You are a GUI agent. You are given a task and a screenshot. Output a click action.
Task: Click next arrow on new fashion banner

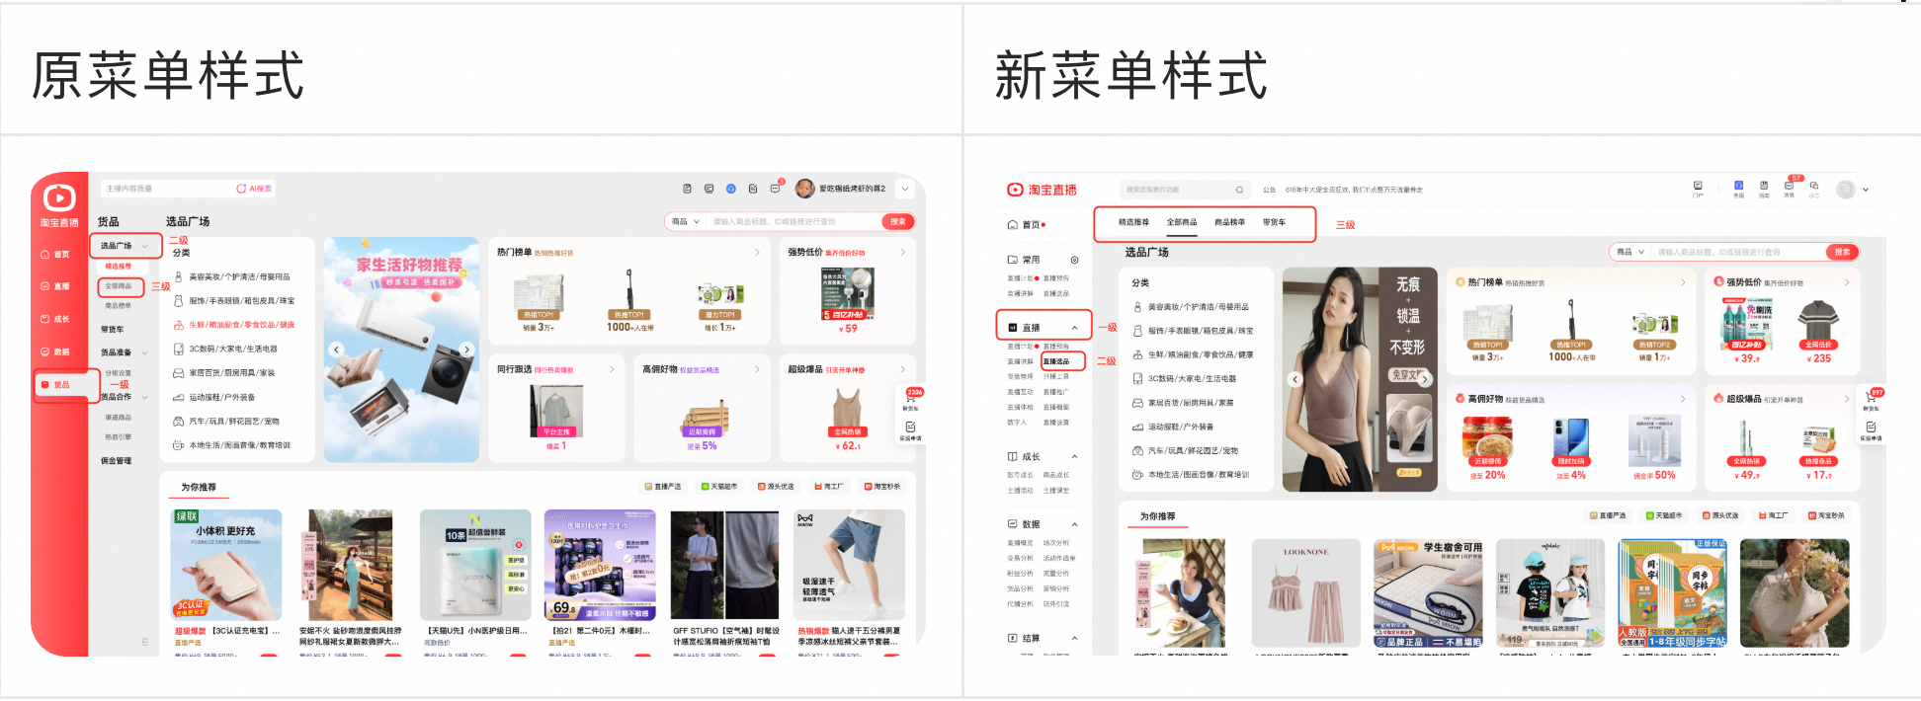[x=1425, y=379]
